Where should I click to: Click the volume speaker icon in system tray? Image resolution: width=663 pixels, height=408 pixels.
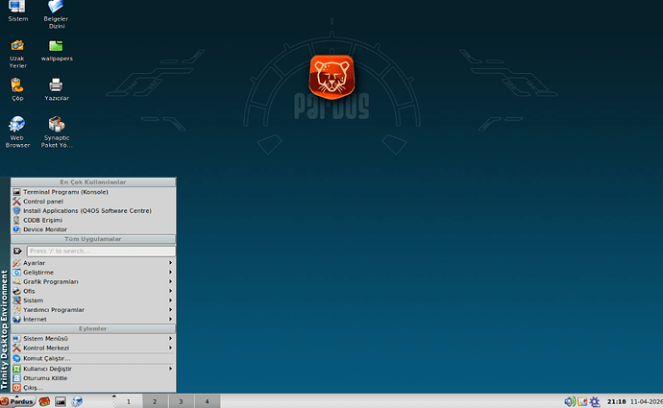point(569,401)
